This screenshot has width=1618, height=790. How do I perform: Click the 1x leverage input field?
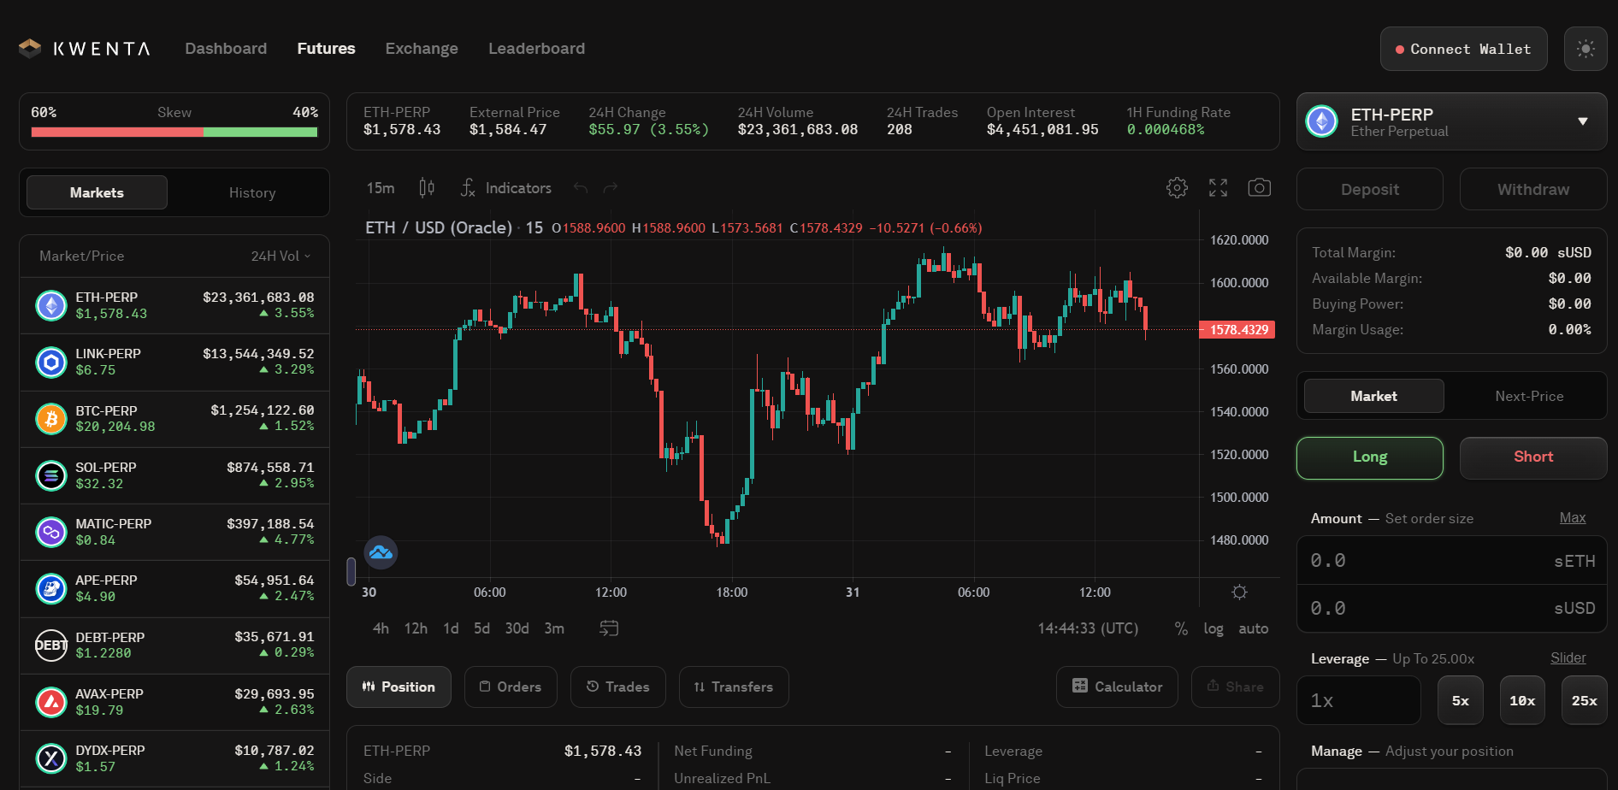(1358, 700)
